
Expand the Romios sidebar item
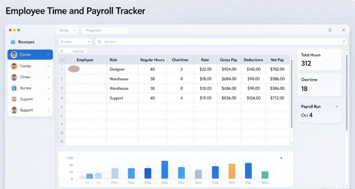click(x=48, y=88)
